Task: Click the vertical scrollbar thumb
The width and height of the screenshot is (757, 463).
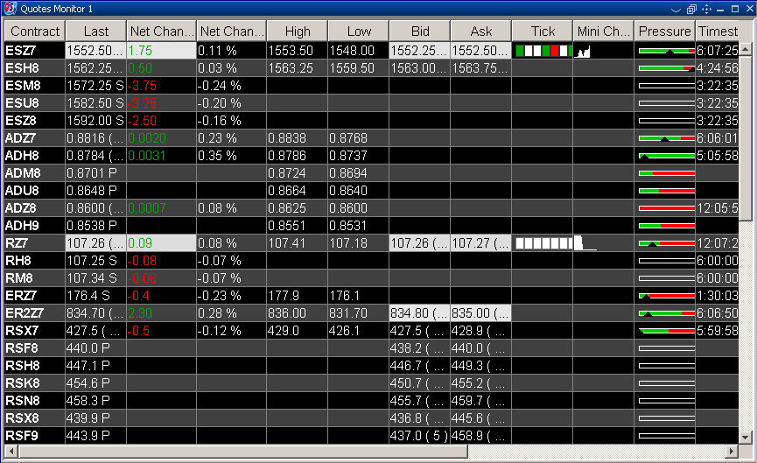Action: click(746, 137)
